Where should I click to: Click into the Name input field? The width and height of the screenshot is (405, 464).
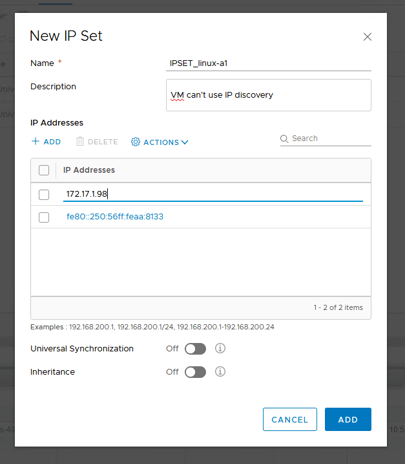268,63
